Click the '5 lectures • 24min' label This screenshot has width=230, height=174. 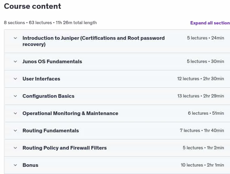click(206, 38)
